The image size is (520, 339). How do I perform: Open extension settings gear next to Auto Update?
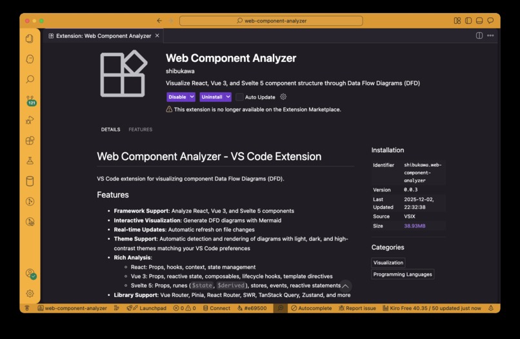tap(283, 97)
